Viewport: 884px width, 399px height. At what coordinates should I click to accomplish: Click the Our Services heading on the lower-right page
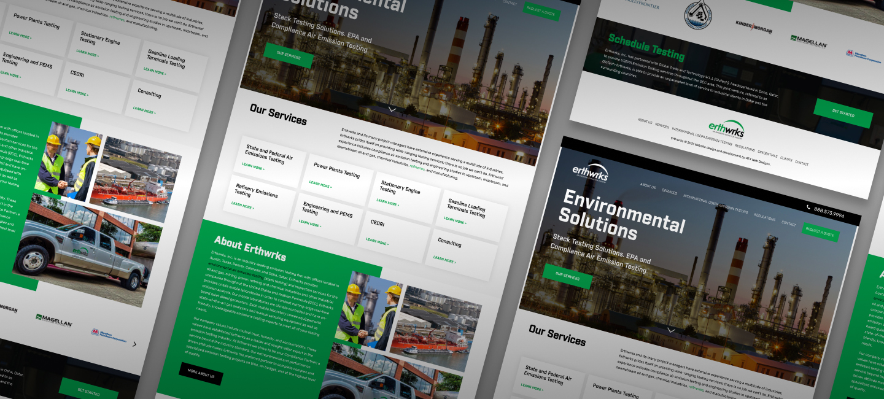[557, 335]
